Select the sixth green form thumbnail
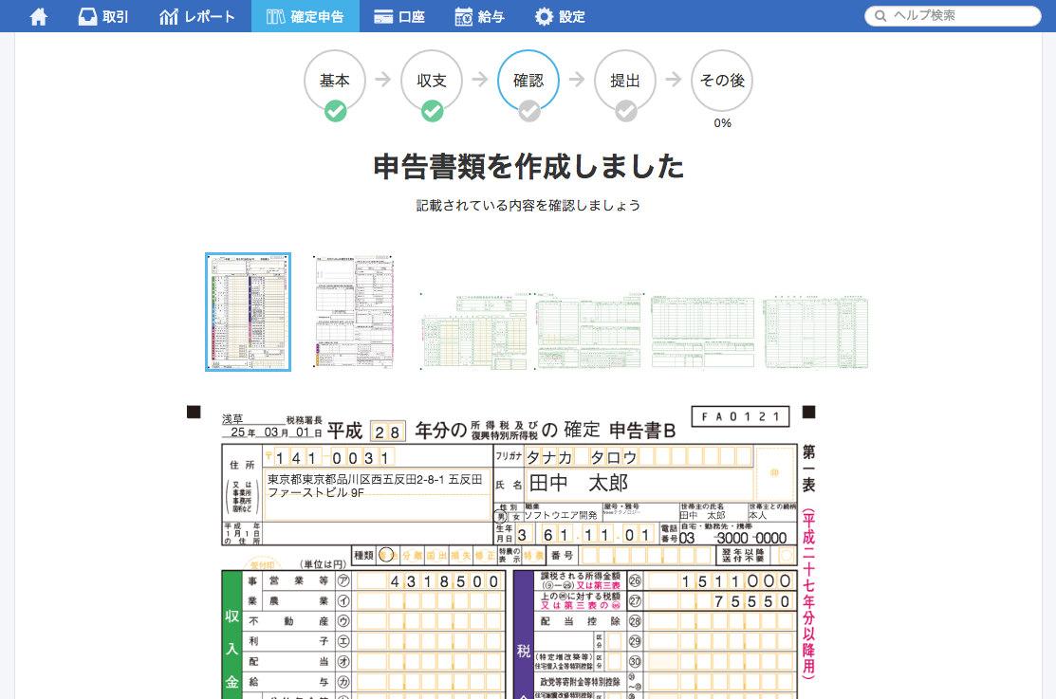Viewport: 1056px width, 699px height. tap(816, 331)
